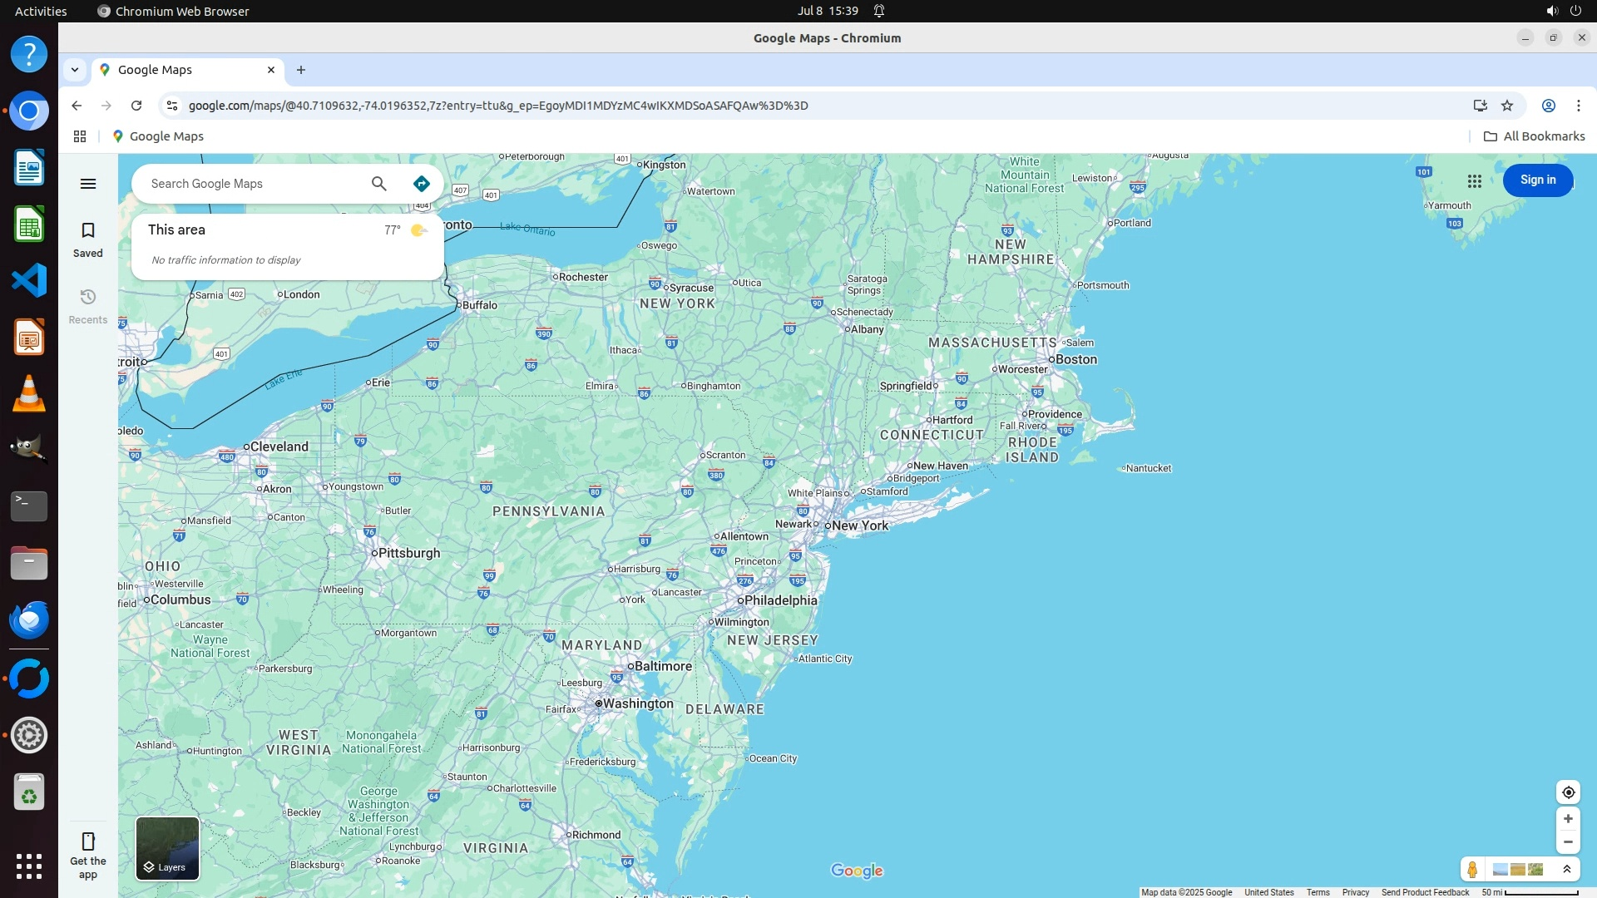This screenshot has width=1597, height=898.
Task: Center map on your location
Action: click(1568, 792)
